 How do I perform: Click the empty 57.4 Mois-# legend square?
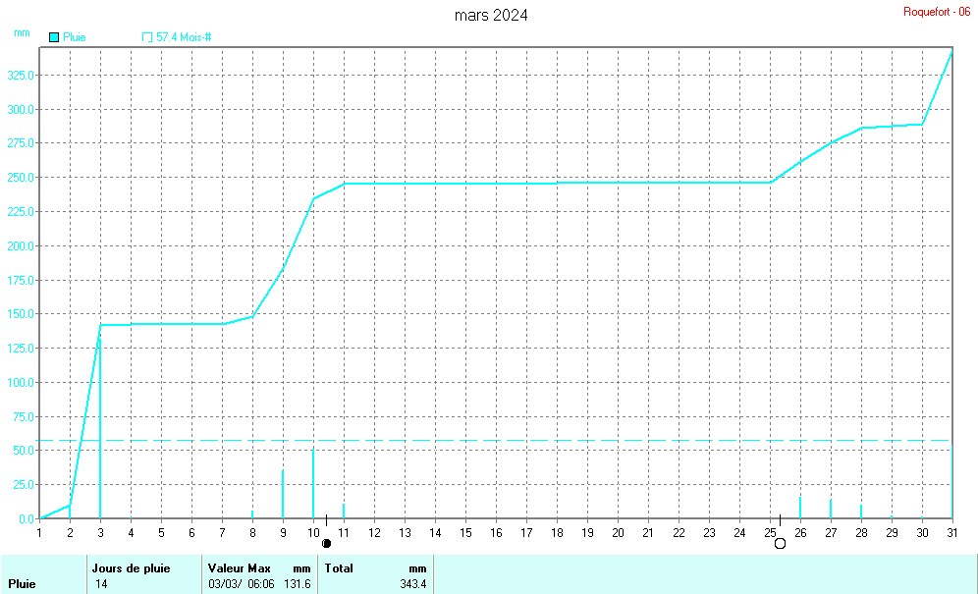coord(147,37)
